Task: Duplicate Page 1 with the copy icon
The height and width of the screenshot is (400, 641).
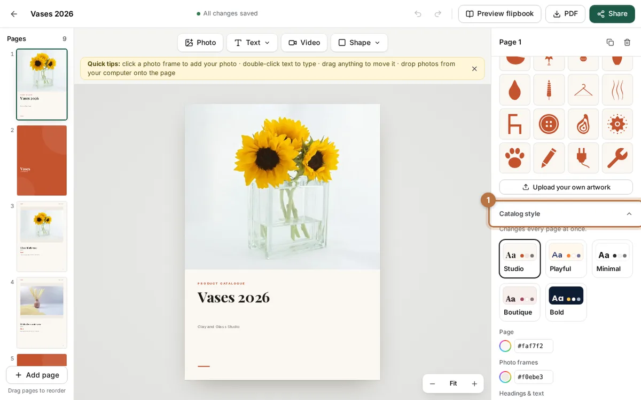Action: pyautogui.click(x=610, y=42)
